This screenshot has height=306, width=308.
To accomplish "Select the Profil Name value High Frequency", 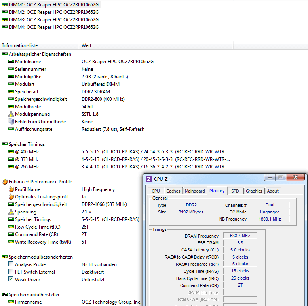I will [98, 189].
